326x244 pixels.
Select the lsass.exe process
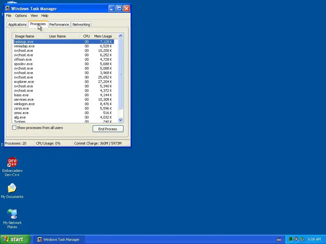[x=64, y=95]
